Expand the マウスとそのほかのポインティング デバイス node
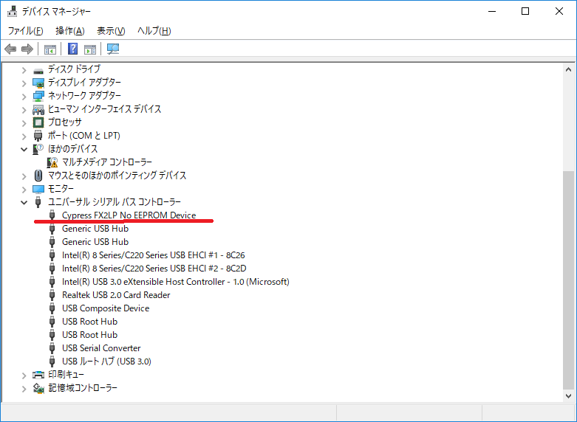 pyautogui.click(x=24, y=176)
